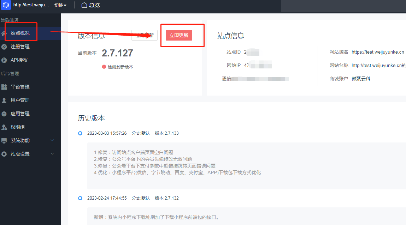Open the https://test.weijuyunke.cn domain link

click(x=378, y=52)
